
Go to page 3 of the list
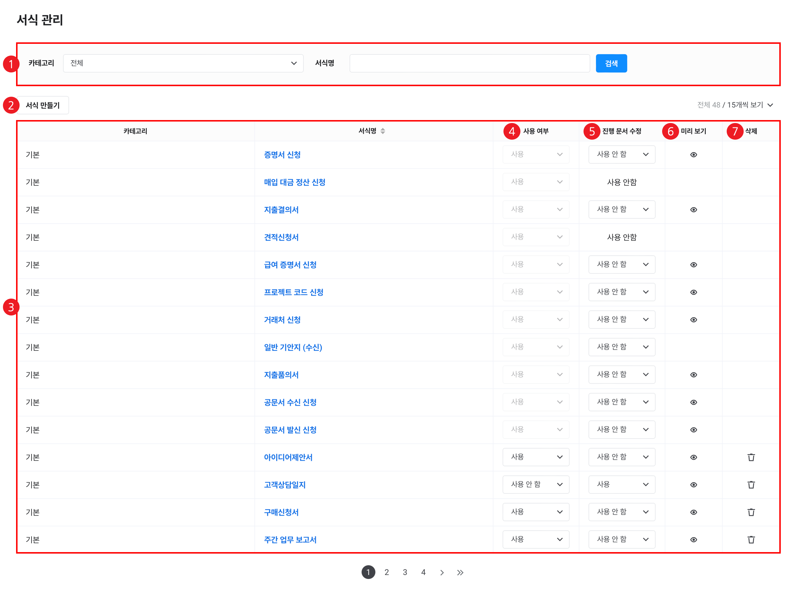tap(405, 572)
